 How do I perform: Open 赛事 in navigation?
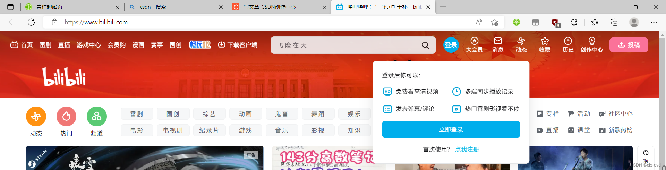(157, 45)
